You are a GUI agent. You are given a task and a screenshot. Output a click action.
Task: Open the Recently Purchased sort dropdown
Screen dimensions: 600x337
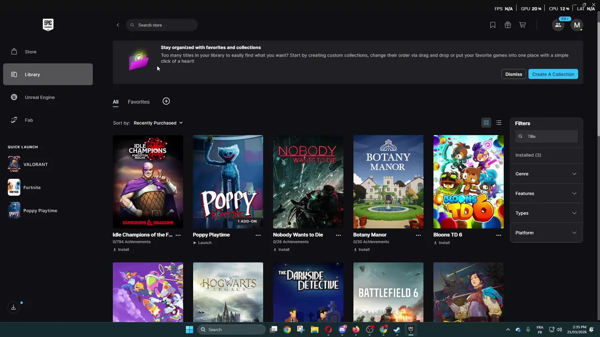coord(158,123)
